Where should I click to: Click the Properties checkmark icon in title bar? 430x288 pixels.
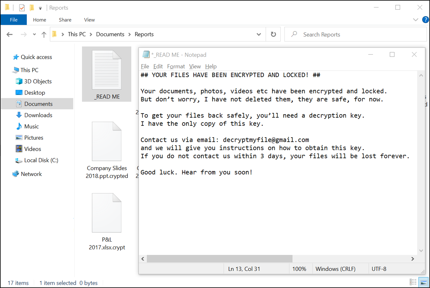pos(22,8)
